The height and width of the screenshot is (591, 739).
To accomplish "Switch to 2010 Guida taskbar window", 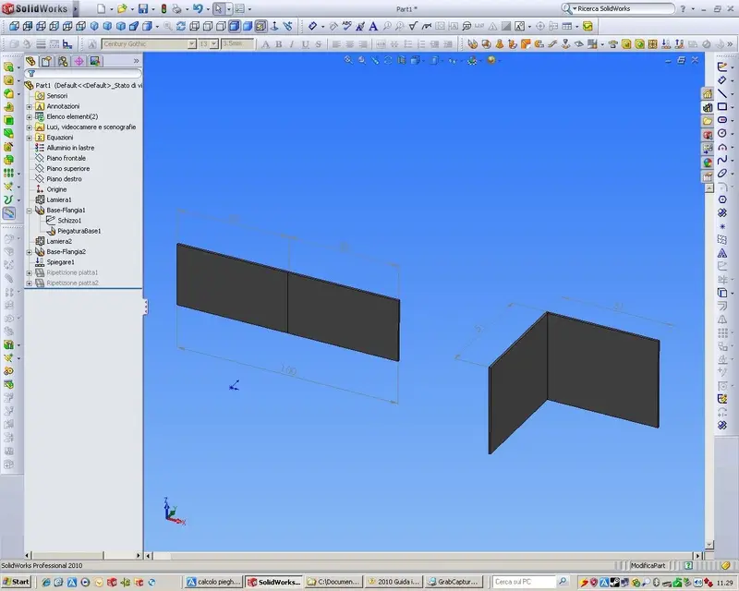I will click(394, 582).
